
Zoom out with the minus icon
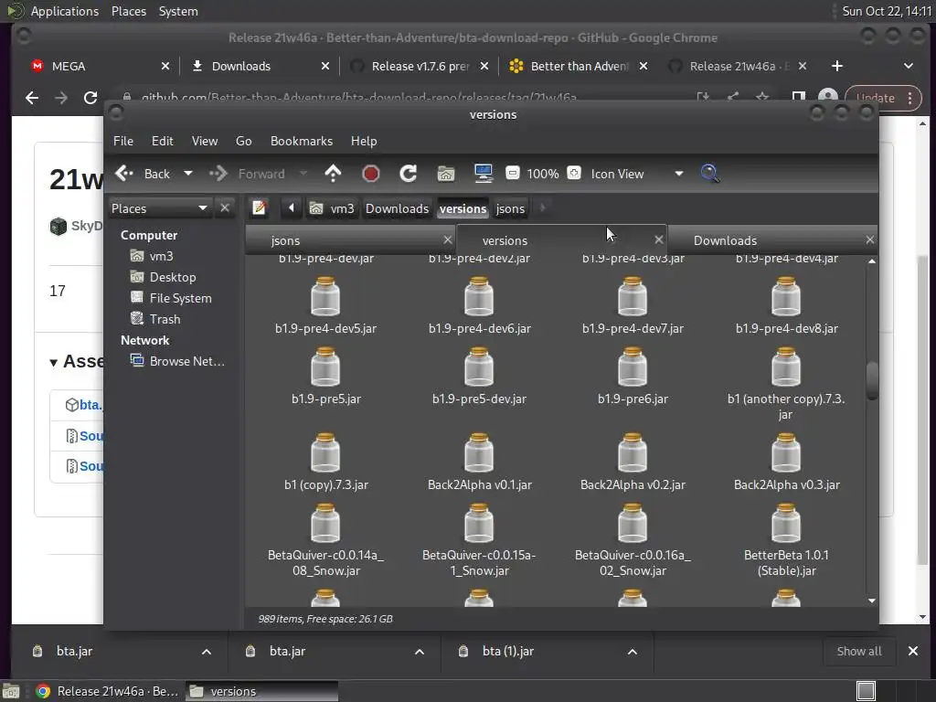tap(513, 174)
